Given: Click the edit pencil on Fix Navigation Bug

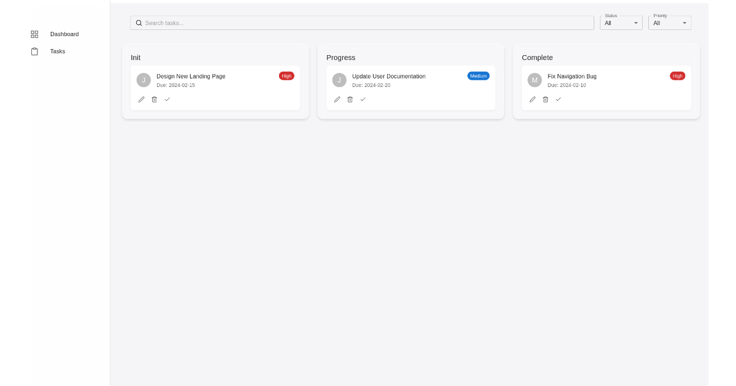Looking at the screenshot, I should 532,99.
